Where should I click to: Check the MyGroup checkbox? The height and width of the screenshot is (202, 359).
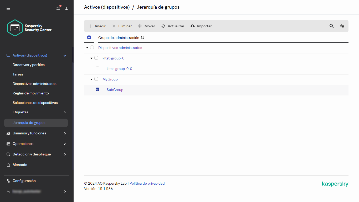(96, 79)
